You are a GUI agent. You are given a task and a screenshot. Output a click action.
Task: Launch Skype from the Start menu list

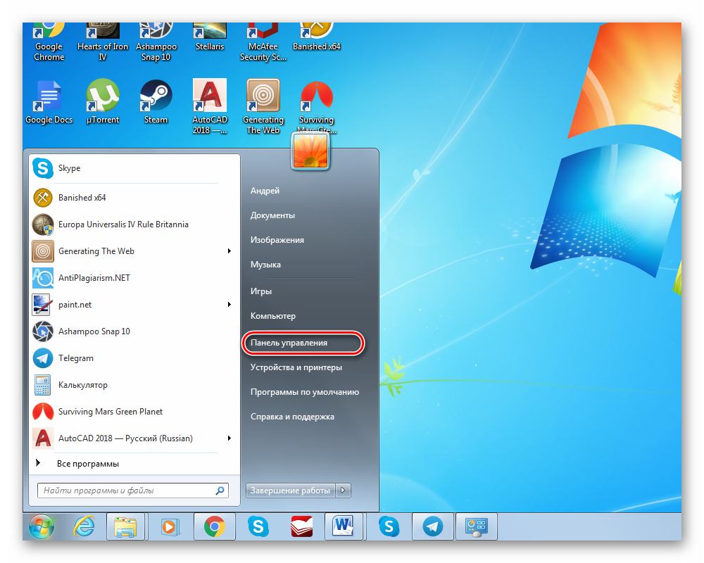134,168
